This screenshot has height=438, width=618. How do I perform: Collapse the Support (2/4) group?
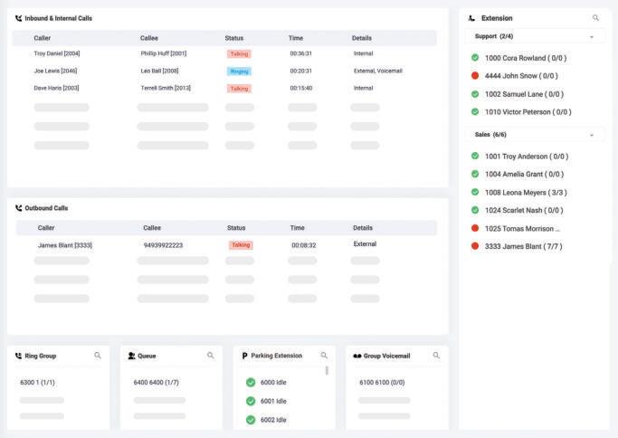[x=592, y=37]
